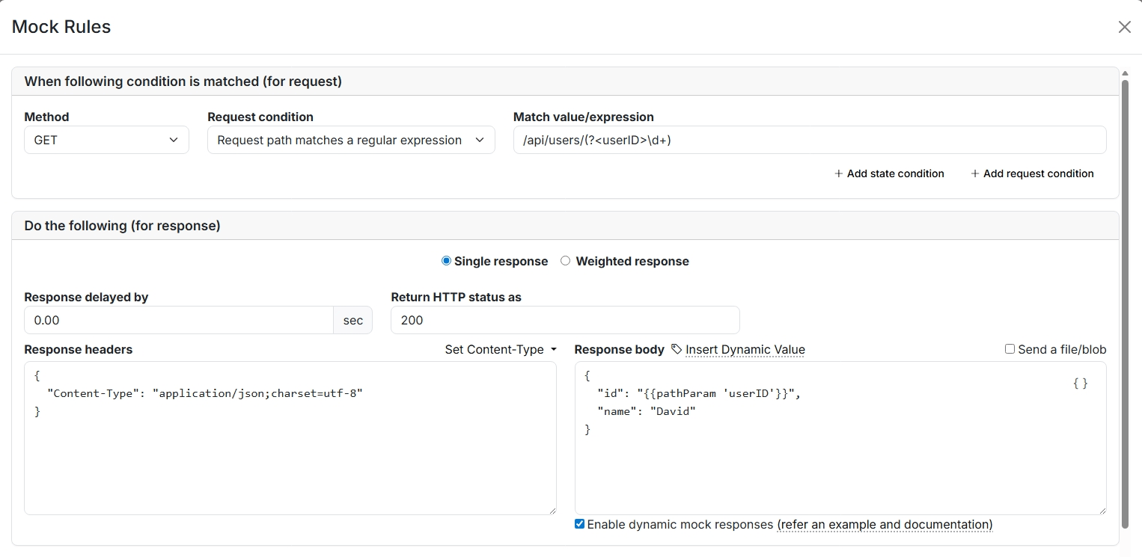Open the Request condition dropdown
Image resolution: width=1142 pixels, height=557 pixels.
[x=350, y=140]
